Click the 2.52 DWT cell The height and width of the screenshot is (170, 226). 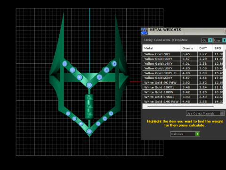[205, 83]
